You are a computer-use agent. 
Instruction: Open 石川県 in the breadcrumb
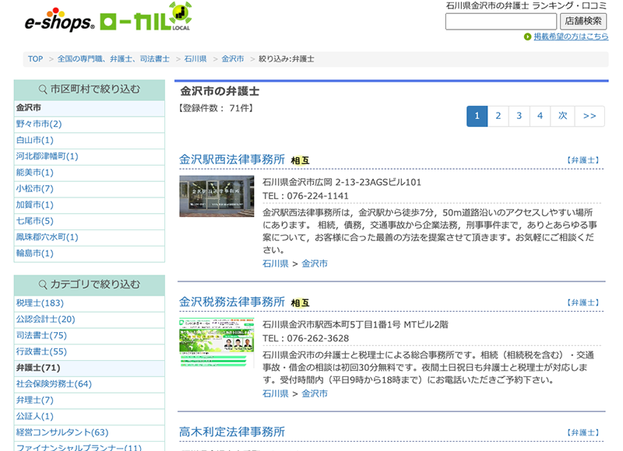(195, 58)
